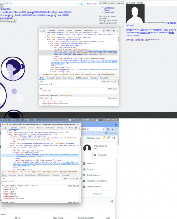Open Computed tab in 127.0.0.1 DevTools
Image resolution: width=177 pixels, height=219 pixels.
pyautogui.click(x=12, y=175)
